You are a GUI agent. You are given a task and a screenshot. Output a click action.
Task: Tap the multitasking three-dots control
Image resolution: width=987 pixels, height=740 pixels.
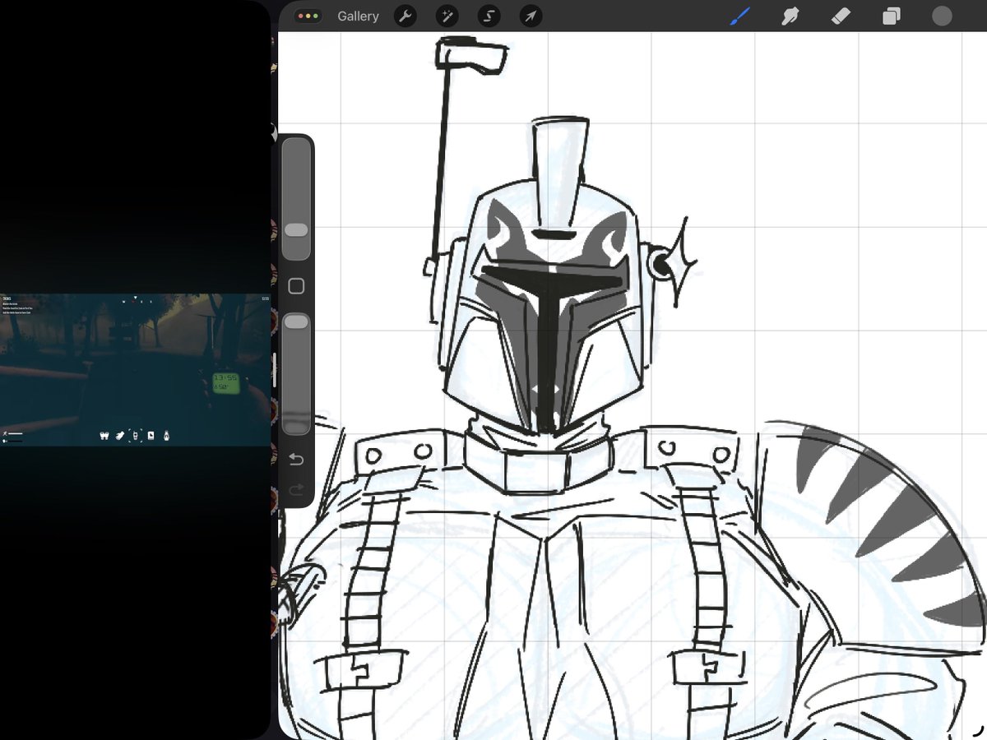[309, 16]
